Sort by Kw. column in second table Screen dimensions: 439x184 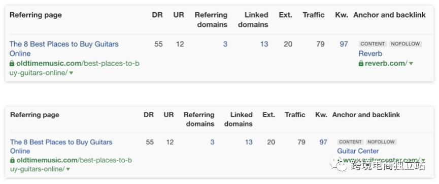[321, 115]
